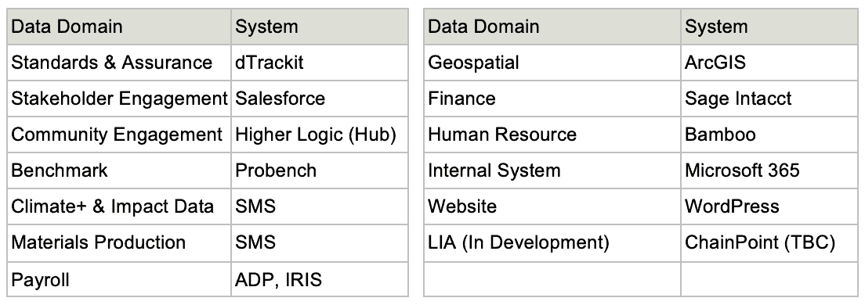865x305 pixels.
Task: Click the Materials Production cell
Action: [x=119, y=242]
